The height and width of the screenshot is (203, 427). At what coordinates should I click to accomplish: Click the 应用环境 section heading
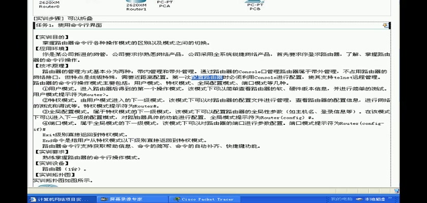coord(49,48)
